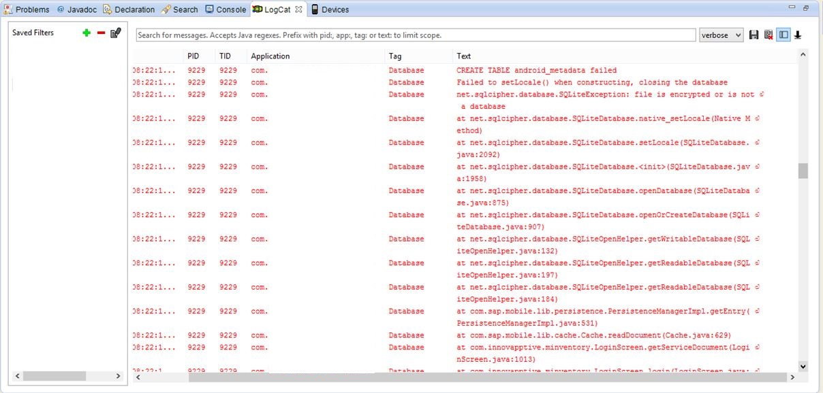Edit the selected saved filter

click(x=116, y=33)
